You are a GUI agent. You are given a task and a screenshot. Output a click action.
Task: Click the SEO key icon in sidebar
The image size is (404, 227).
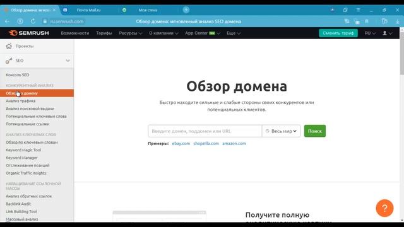pos(9,61)
